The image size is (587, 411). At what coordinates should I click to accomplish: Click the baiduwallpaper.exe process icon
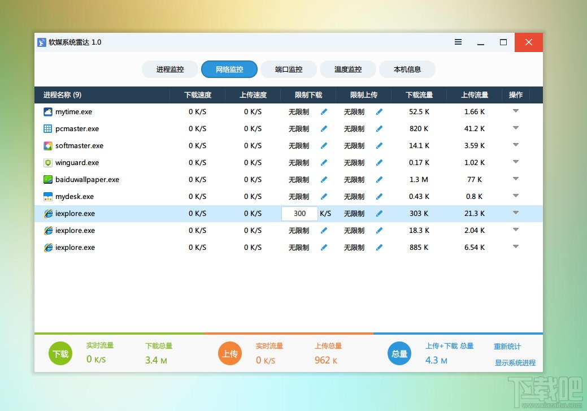point(48,180)
